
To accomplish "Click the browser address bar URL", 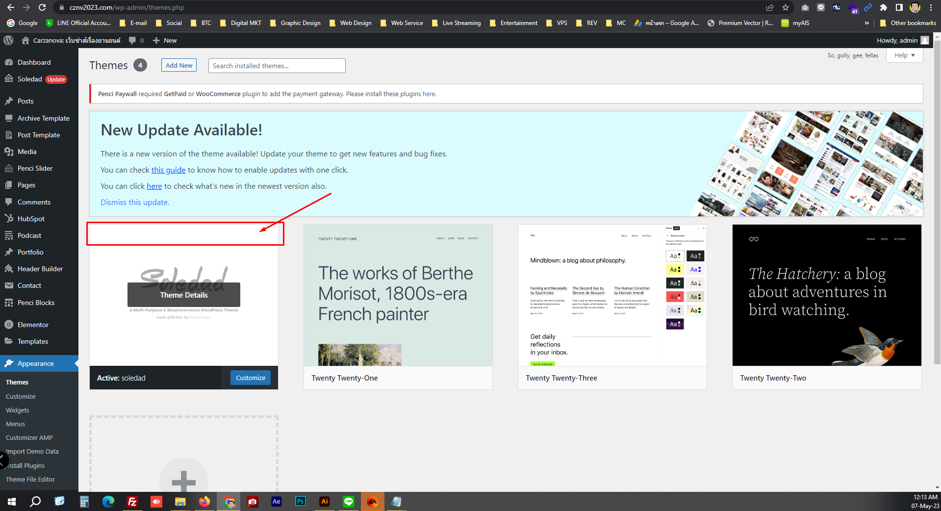I will (x=127, y=7).
